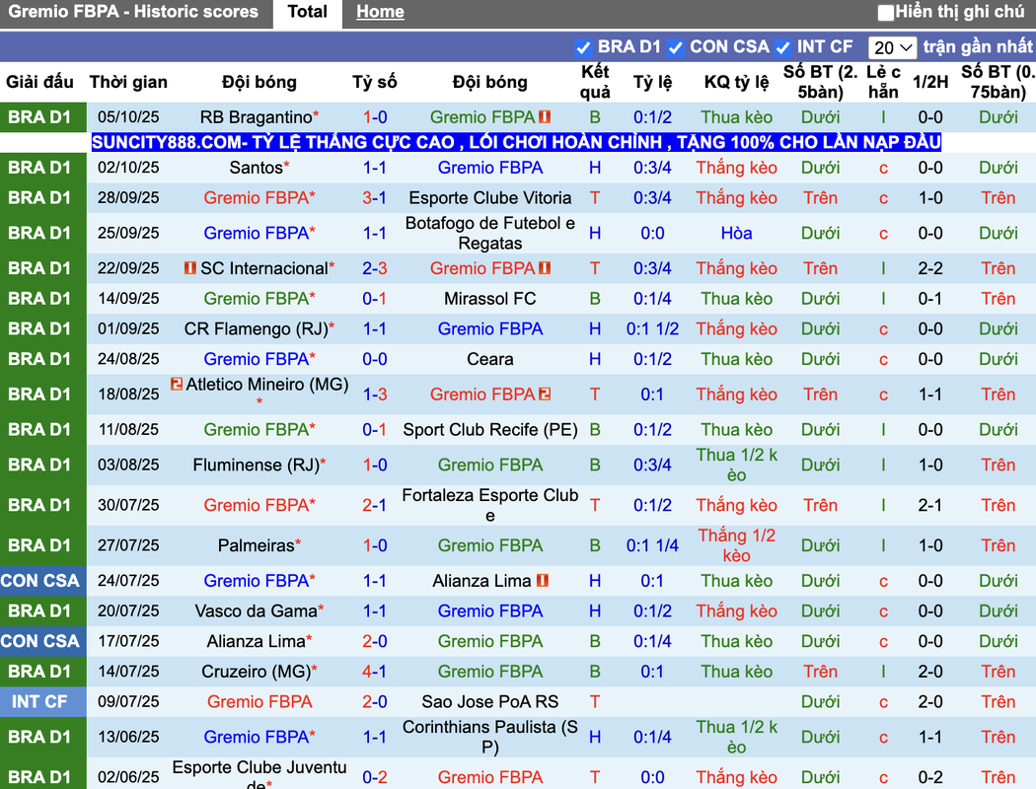Enable the Hiển thị ghi chú checkbox

pyautogui.click(x=885, y=12)
